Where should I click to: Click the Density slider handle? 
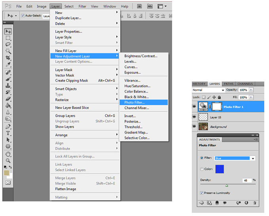pyautogui.click(x=227, y=186)
